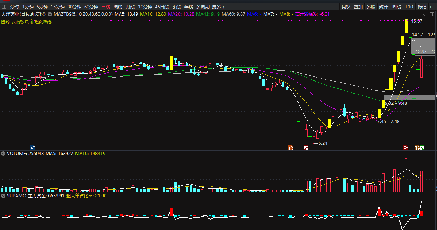This screenshot has height=230, width=437.
Task: Open the F10 company info button
Action: 409,7
